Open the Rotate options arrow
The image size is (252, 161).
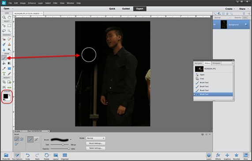[x=50, y=155]
